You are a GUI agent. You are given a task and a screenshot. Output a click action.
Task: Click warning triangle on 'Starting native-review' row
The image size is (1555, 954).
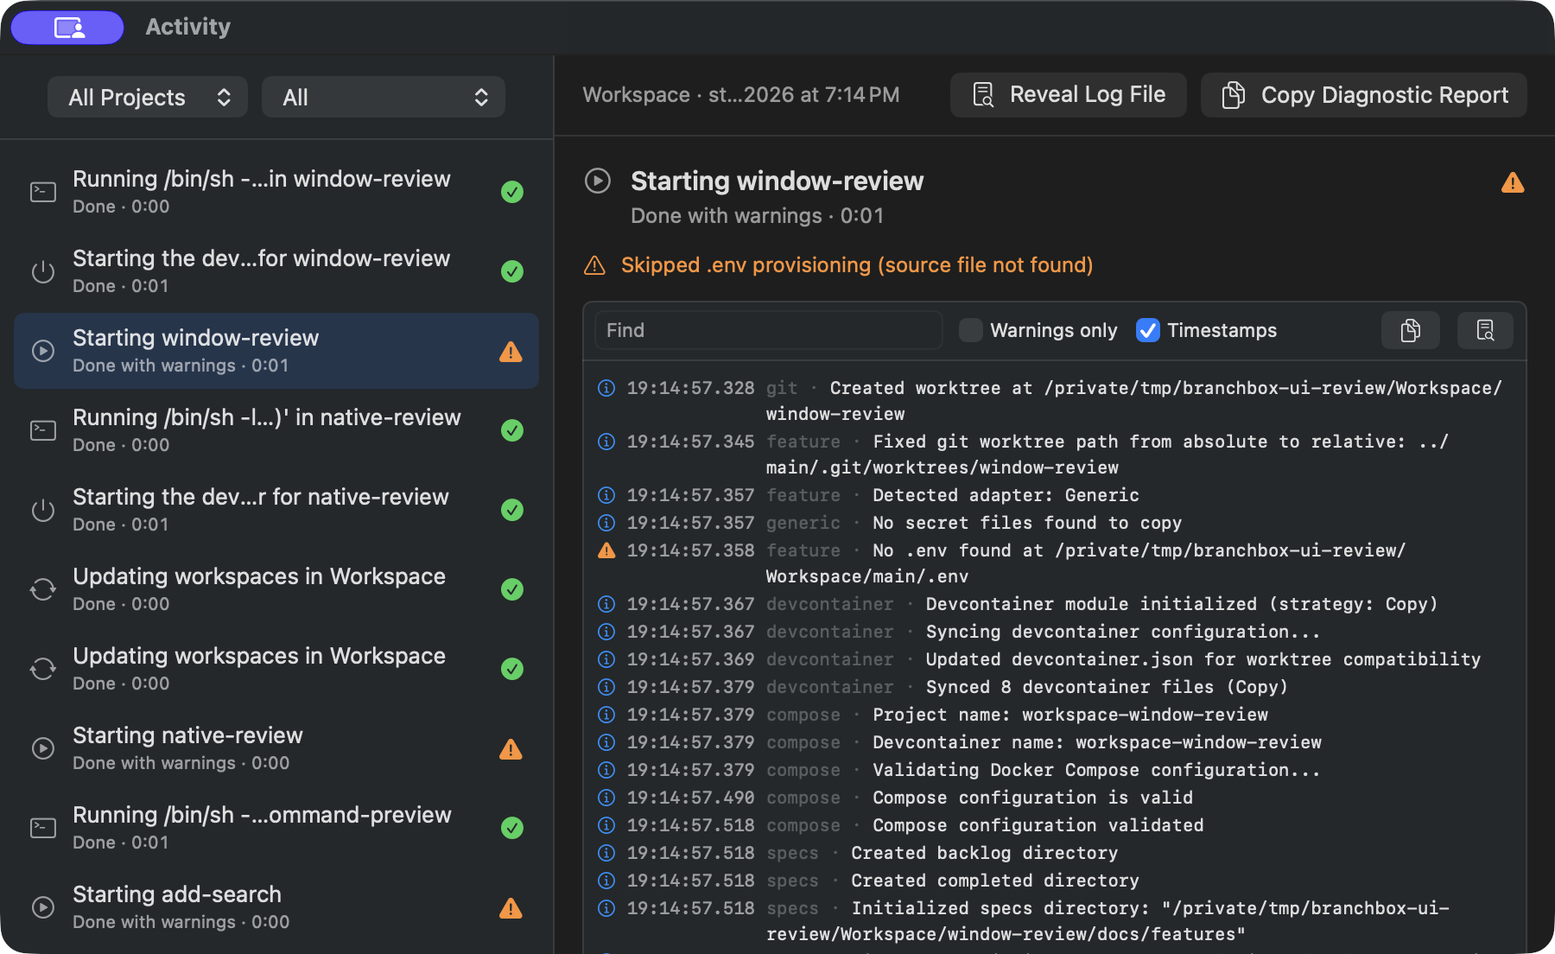click(511, 749)
